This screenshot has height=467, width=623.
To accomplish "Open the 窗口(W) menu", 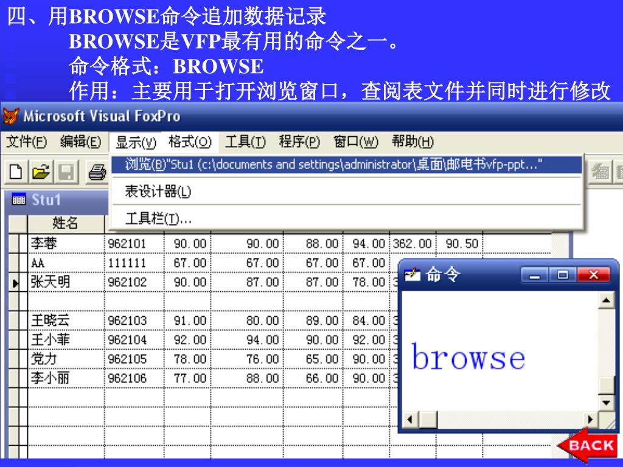I will pos(355,142).
